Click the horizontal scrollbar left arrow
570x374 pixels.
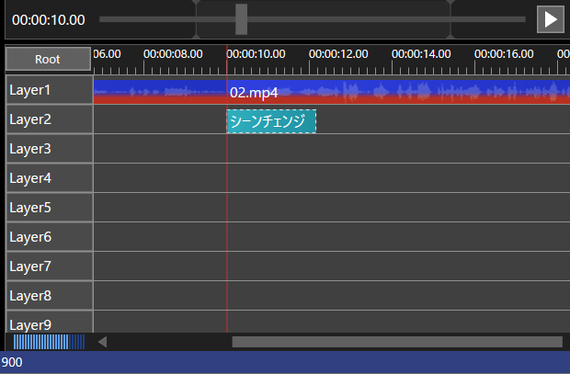(102, 342)
